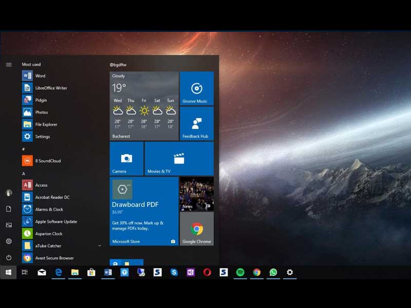The height and width of the screenshot is (308, 411).
Task: Open the Camera tile
Action: click(126, 159)
